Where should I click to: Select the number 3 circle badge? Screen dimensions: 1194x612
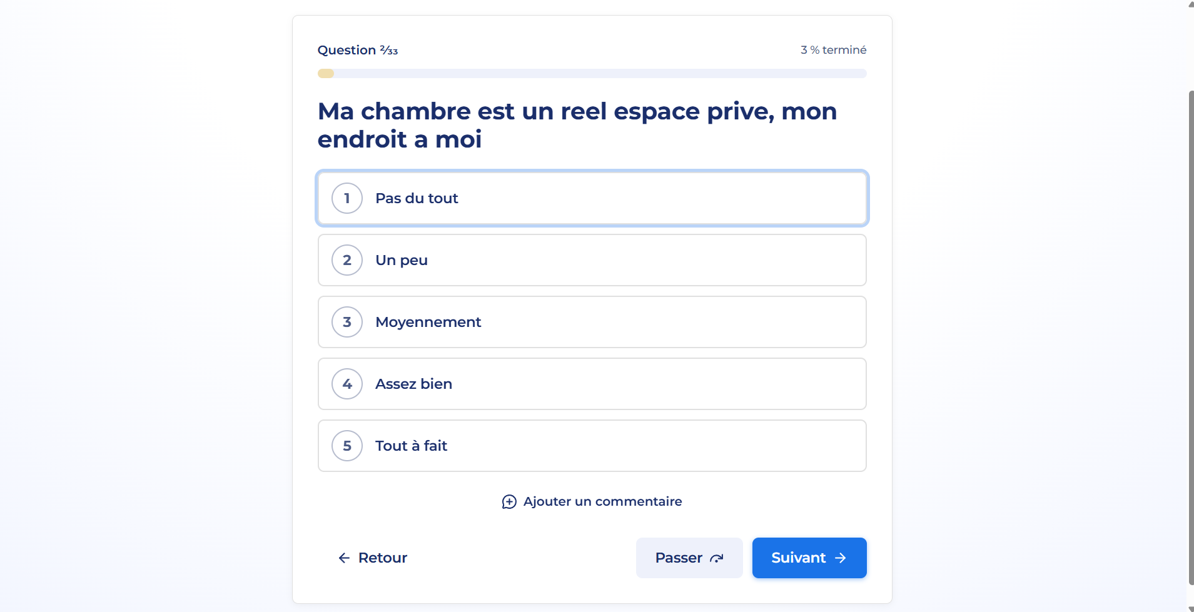coord(347,322)
